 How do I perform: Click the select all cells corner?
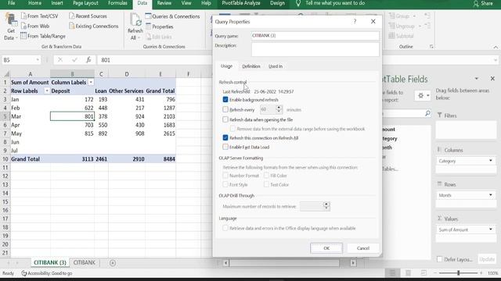pos(6,74)
